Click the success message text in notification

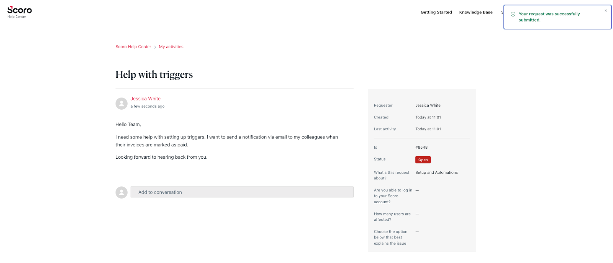pyautogui.click(x=549, y=17)
